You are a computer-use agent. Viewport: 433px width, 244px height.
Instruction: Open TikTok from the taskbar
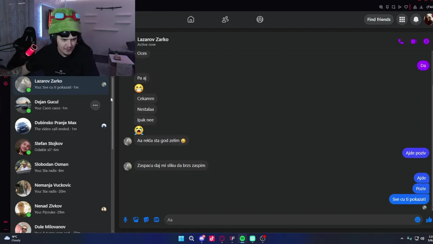[212, 239]
